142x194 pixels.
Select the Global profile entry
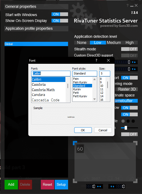tap(36, 44)
